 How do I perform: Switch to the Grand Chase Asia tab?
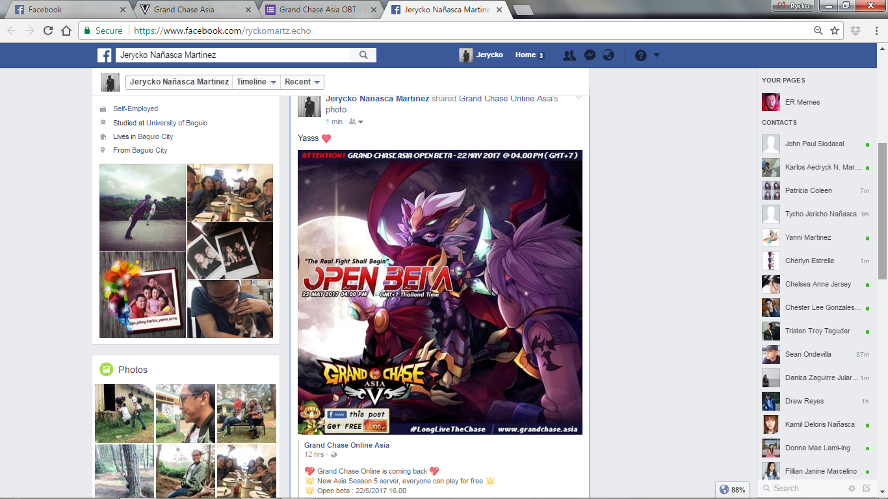[x=195, y=10]
